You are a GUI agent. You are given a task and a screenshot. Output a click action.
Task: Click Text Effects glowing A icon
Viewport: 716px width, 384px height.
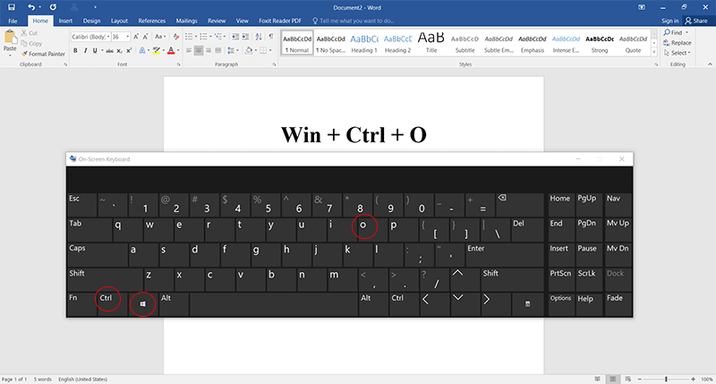[142, 51]
